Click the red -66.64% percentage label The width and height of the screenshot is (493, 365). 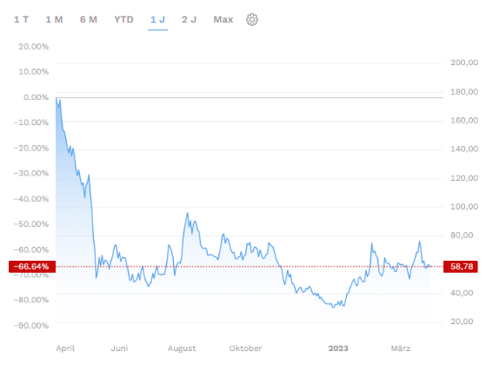(x=32, y=267)
